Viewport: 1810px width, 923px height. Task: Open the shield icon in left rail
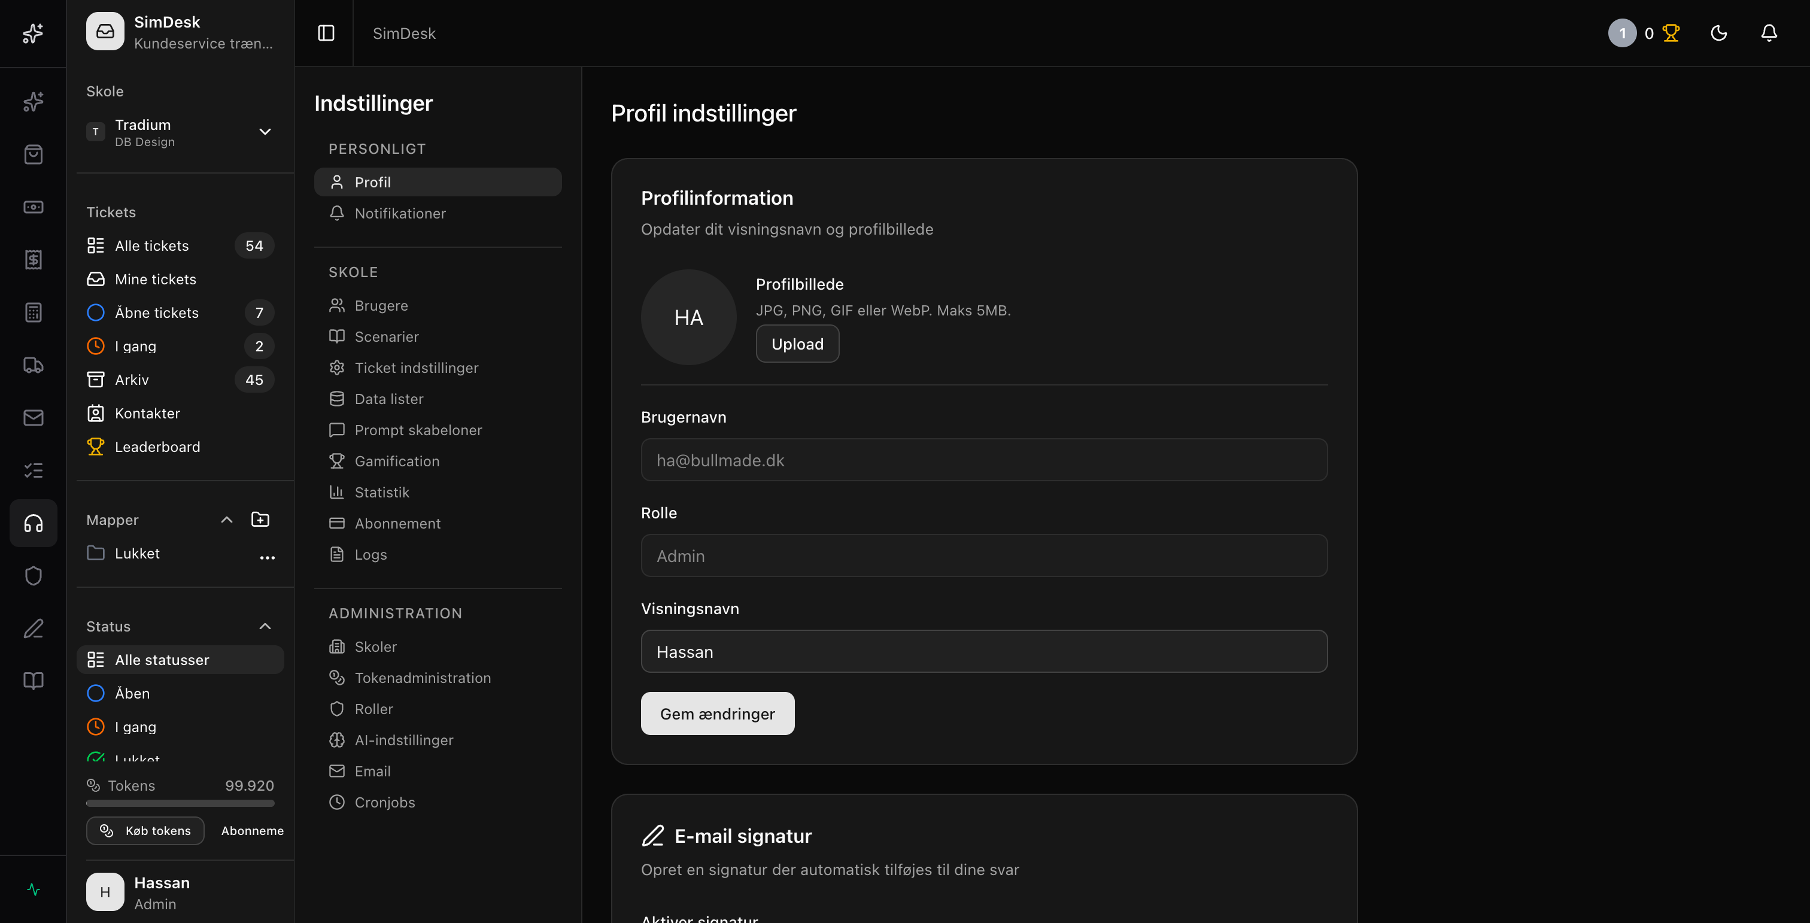[x=33, y=576]
